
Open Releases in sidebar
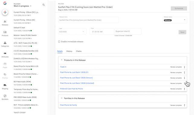(x=5, y=23)
